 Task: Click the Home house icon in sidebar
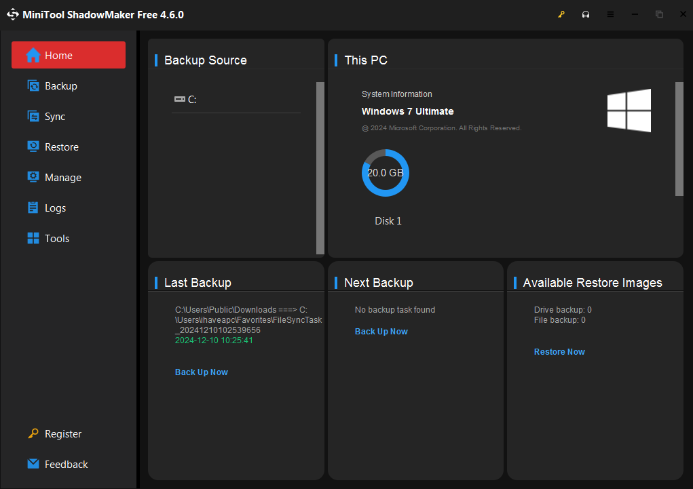(33, 55)
